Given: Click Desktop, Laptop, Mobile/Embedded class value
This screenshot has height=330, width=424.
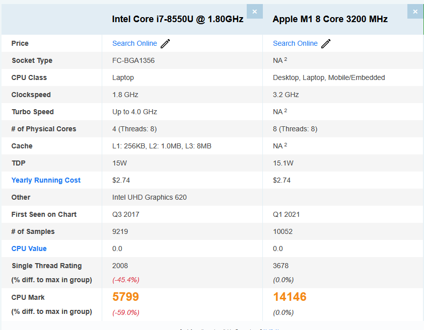Looking at the screenshot, I should pyautogui.click(x=329, y=78).
